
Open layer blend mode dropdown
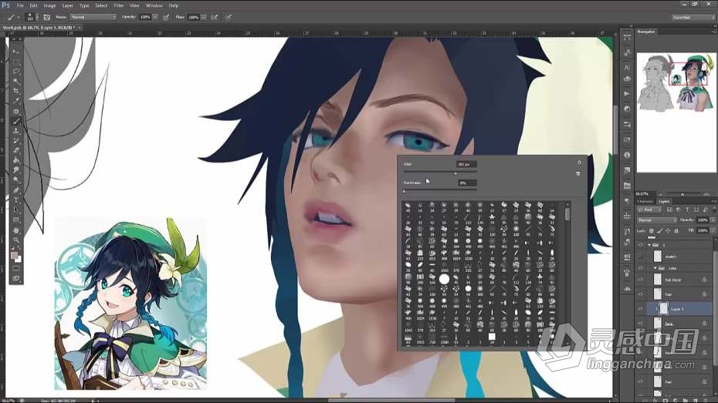(657, 220)
